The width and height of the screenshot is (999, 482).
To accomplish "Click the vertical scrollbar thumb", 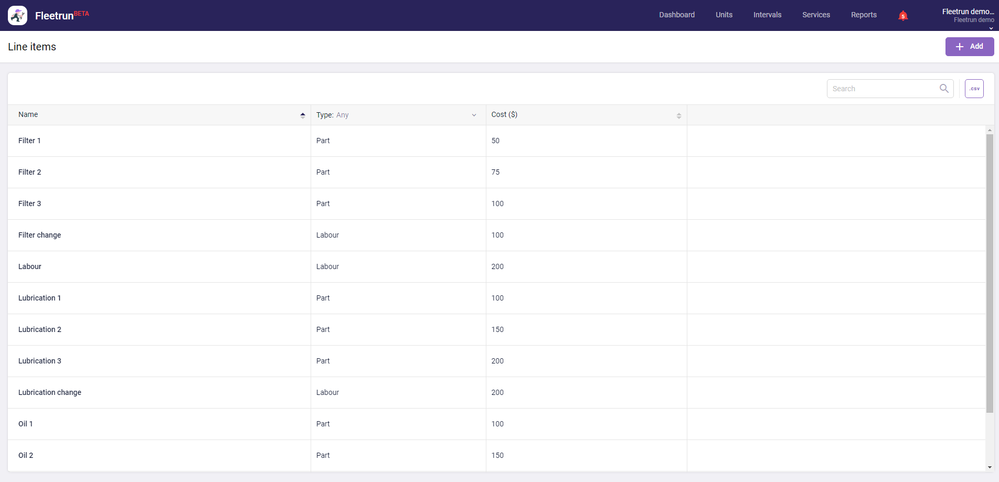I will click(x=990, y=273).
